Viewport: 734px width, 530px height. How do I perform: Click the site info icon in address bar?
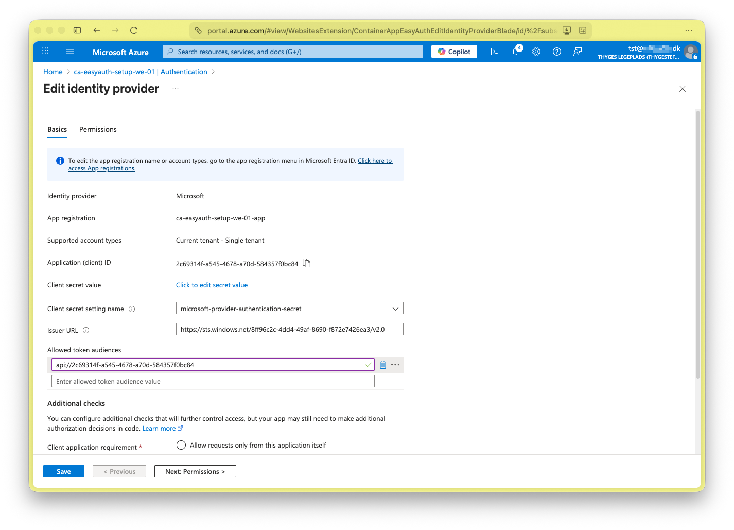tap(198, 30)
